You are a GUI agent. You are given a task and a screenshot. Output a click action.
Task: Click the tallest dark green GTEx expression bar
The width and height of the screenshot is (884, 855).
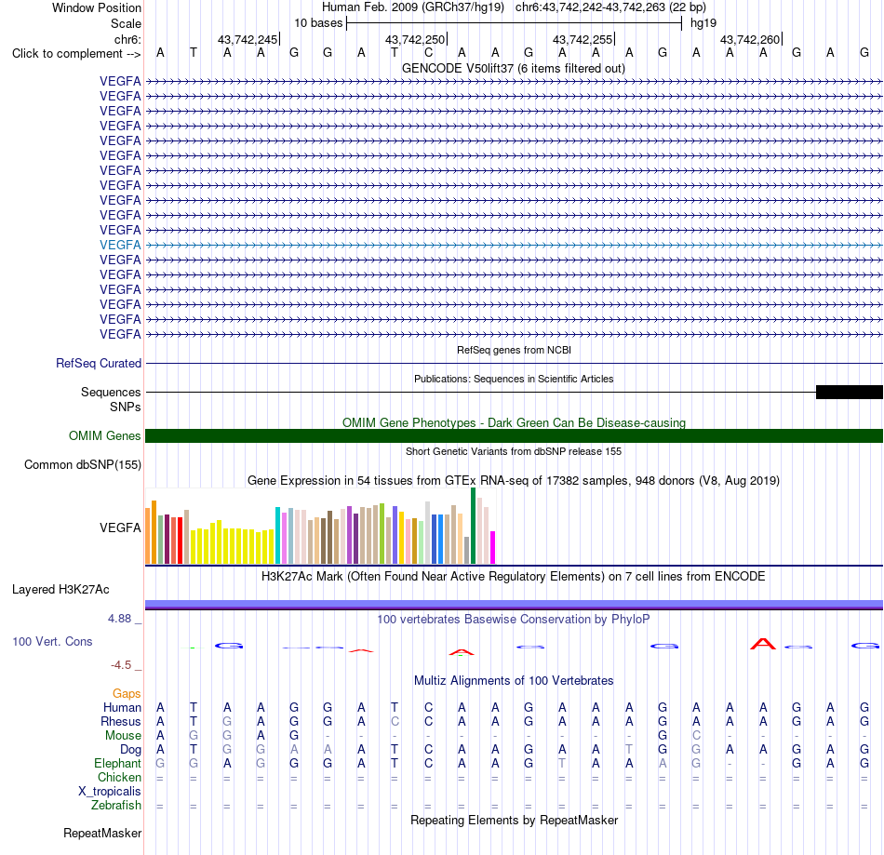coord(473,526)
